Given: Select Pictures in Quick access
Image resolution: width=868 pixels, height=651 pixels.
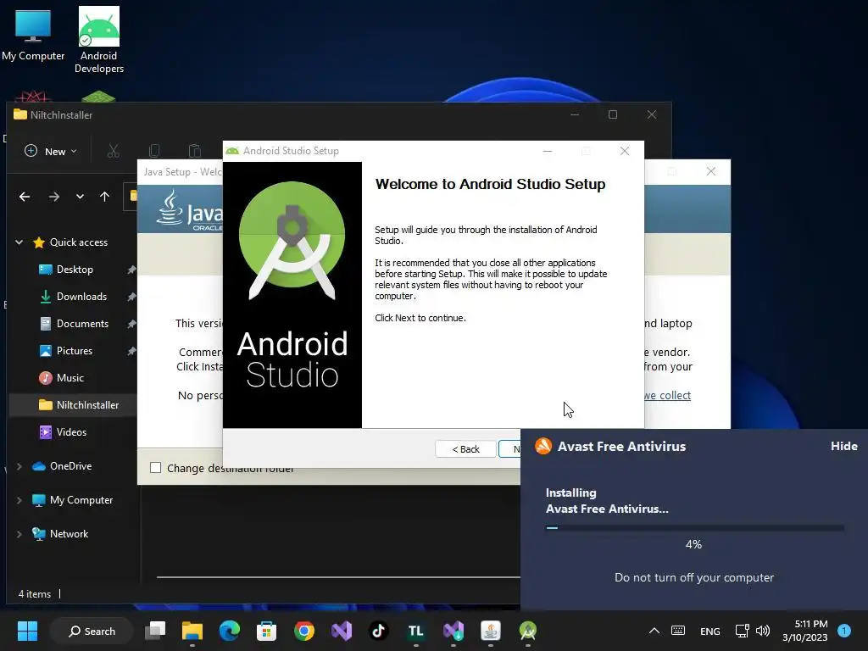Looking at the screenshot, I should 75,351.
